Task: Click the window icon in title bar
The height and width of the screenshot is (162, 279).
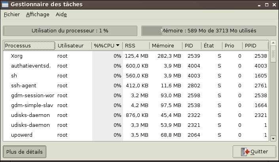Action: (x=6, y=4)
